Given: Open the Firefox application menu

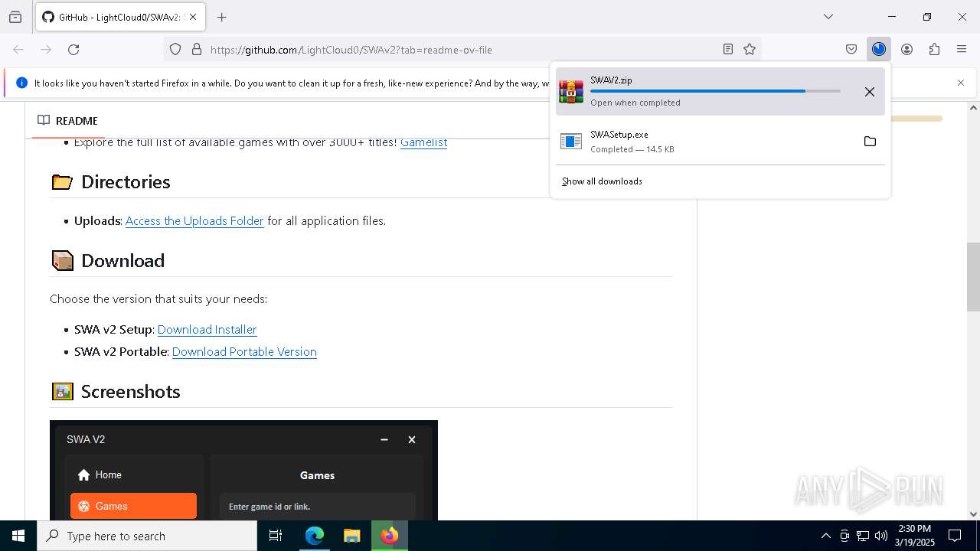Looking at the screenshot, I should click(962, 49).
